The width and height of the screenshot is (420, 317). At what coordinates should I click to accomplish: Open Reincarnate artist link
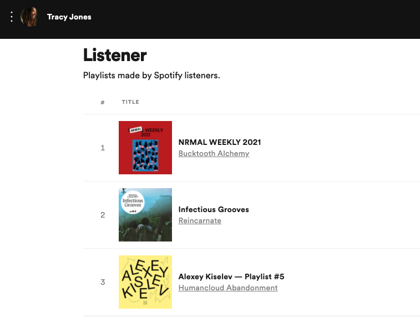pos(200,220)
